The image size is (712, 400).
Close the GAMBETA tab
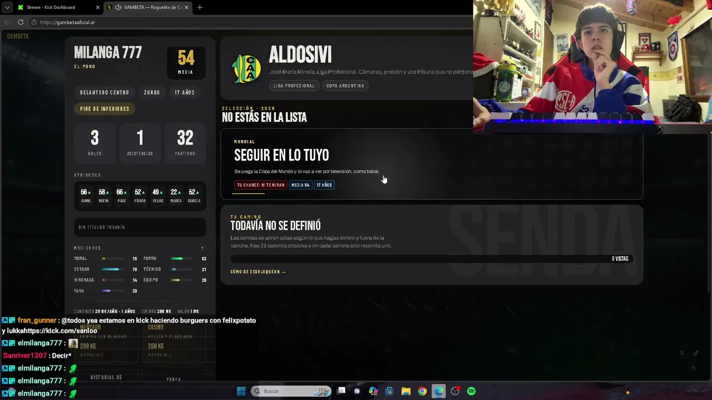(x=186, y=7)
